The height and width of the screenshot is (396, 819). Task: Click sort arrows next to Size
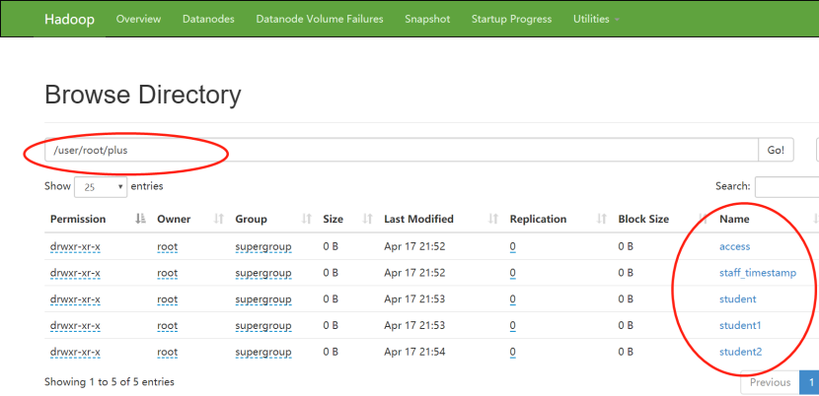pos(367,219)
